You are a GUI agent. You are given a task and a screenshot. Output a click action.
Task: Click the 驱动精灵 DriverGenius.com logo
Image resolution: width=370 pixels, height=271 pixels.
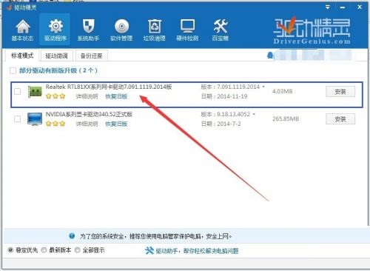click(312, 30)
